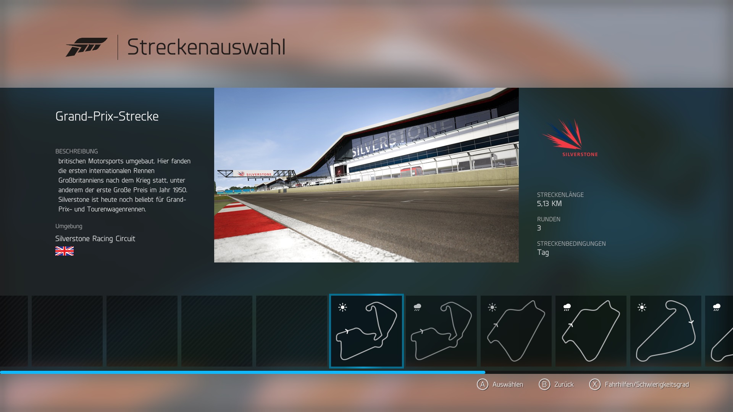Image resolution: width=733 pixels, height=412 pixels.
Task: Click the 5,13 KM track length value
Action: click(549, 204)
